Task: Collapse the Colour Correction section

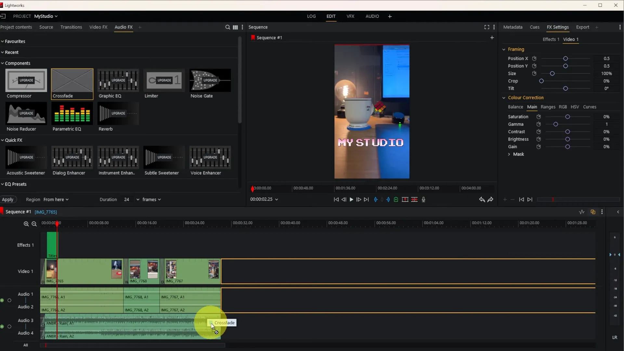Action: click(504, 97)
